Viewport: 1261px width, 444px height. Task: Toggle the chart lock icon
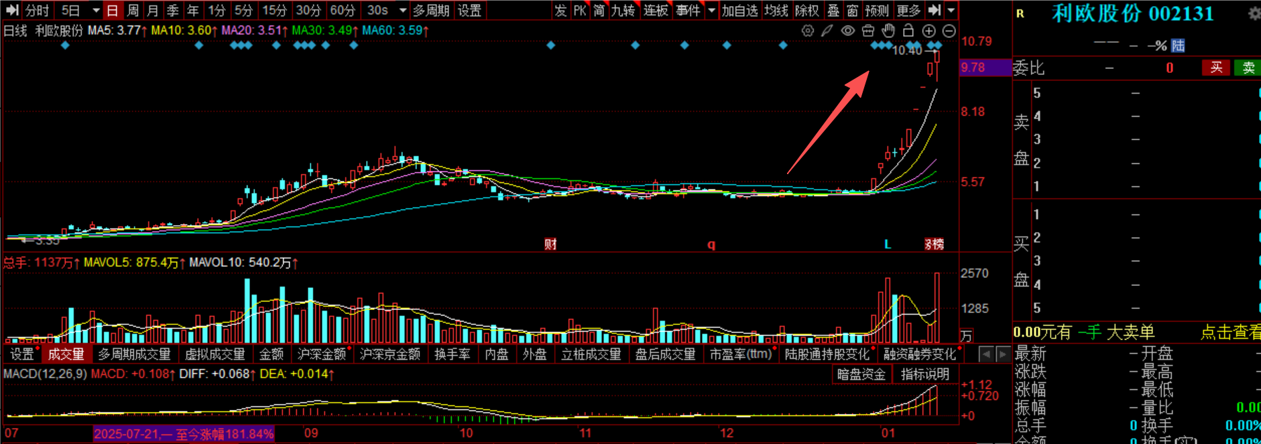908,31
